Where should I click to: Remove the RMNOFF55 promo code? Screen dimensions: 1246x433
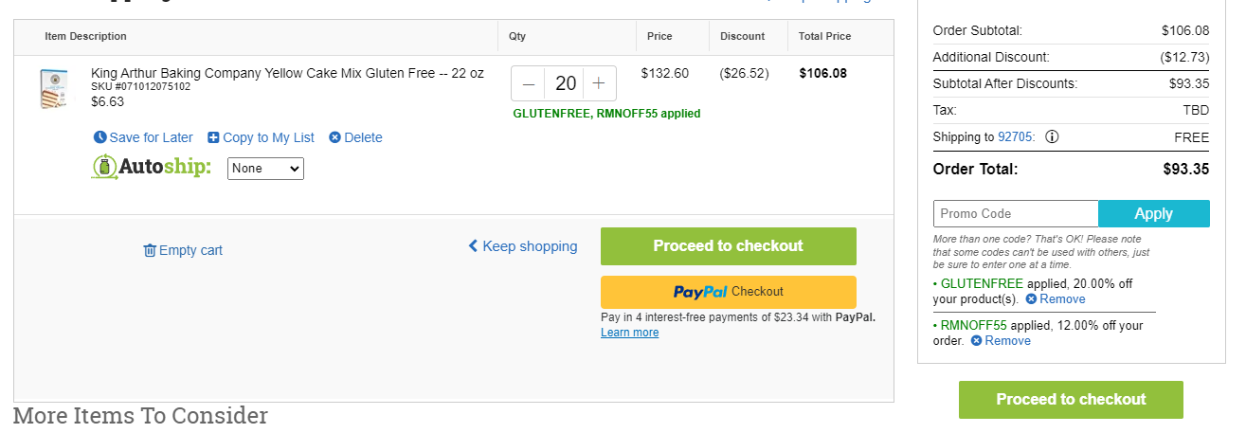coord(1001,340)
